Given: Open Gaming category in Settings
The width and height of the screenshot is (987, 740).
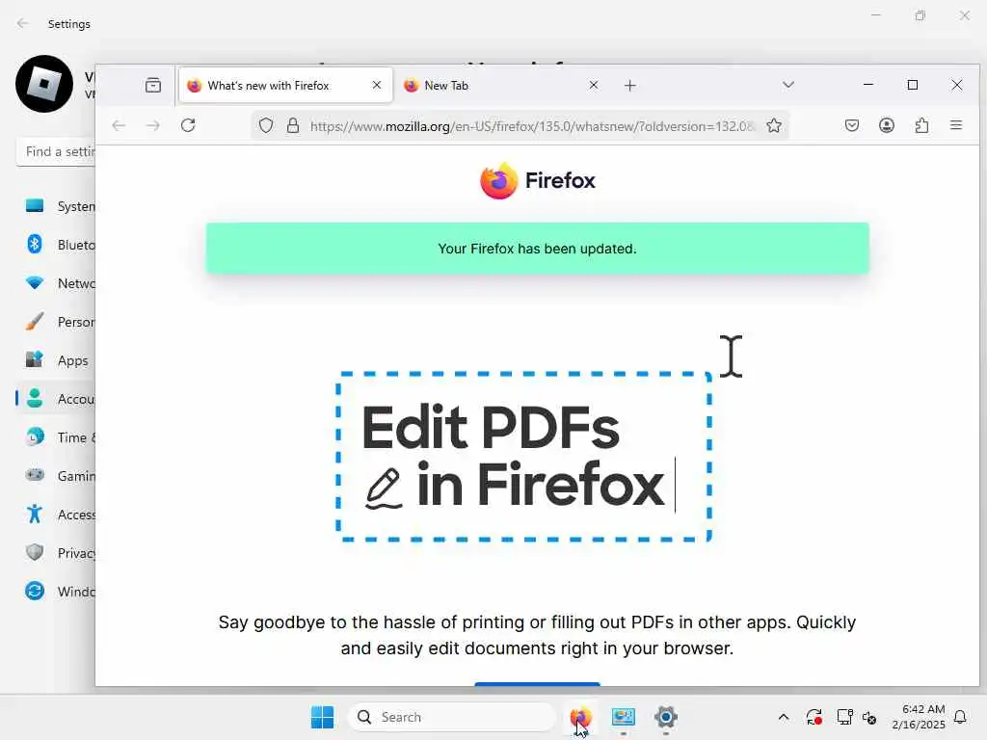Looking at the screenshot, I should coord(57,476).
